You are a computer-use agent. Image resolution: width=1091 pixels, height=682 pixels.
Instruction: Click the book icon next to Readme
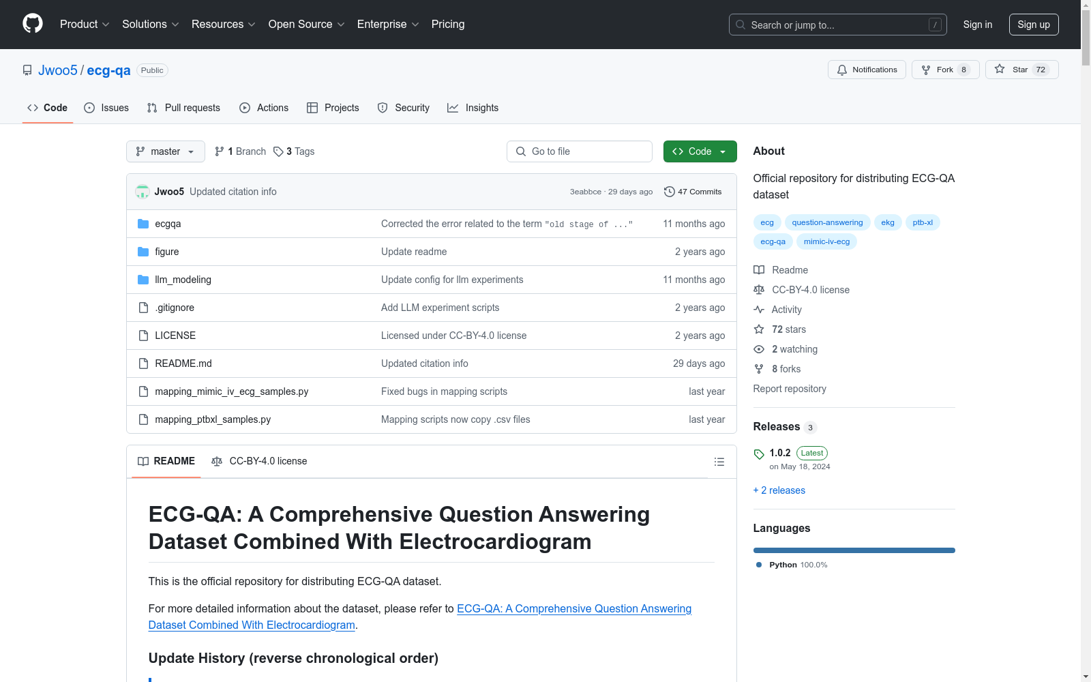[759, 270]
